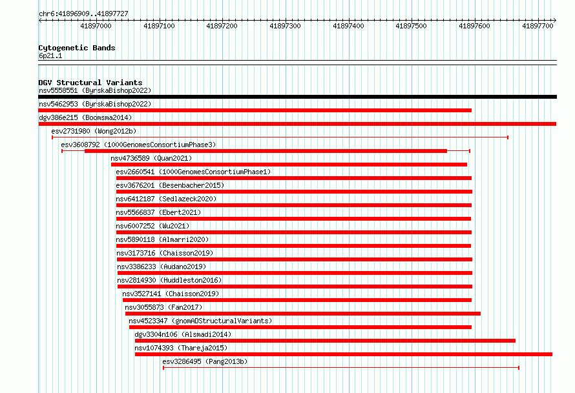Screen dimensions: 575x393
Task: Click the nsv3055873 (Fan2017) label
Action: click(x=163, y=307)
